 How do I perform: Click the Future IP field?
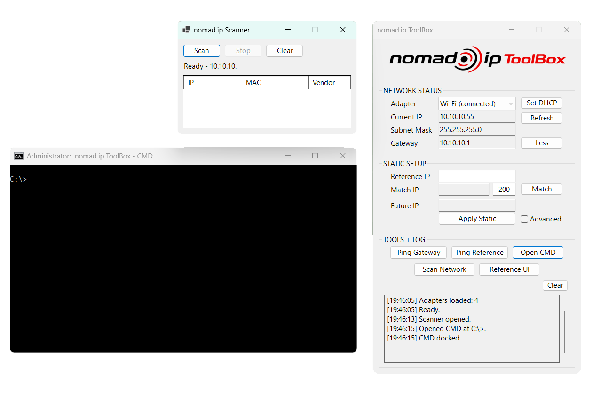point(477,205)
